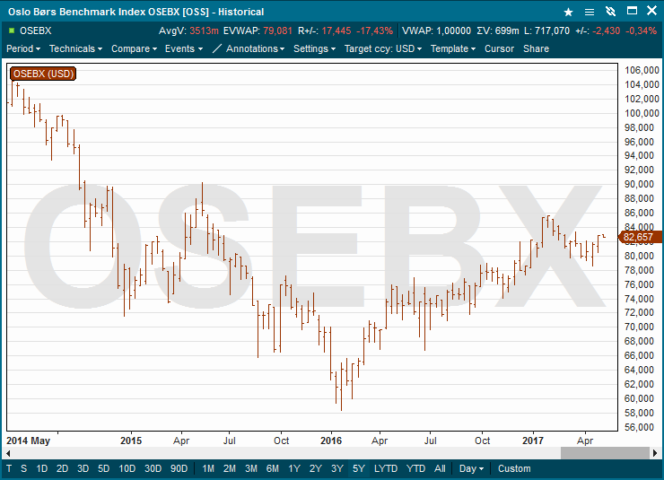Click the scrollbar's right arrow
This screenshot has height=480, width=664.
pyautogui.click(x=655, y=453)
